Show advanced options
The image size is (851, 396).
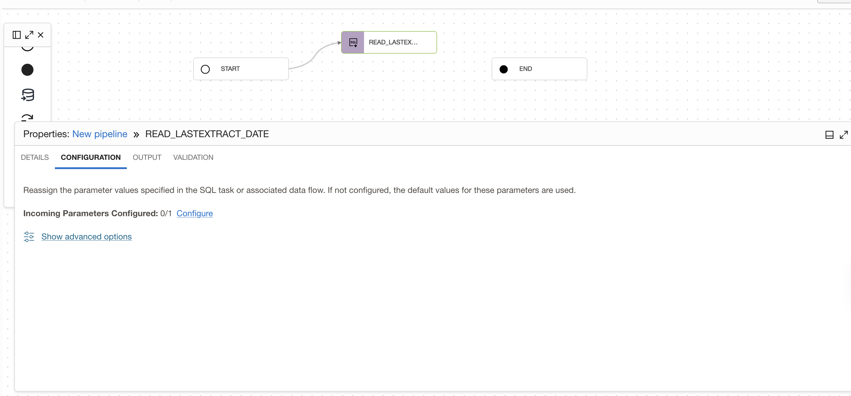click(x=86, y=236)
